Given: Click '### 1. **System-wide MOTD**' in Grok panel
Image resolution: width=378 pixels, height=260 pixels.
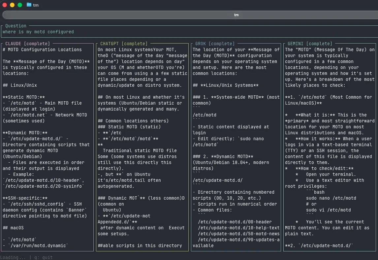Looking at the screenshot, I should point(228,97).
